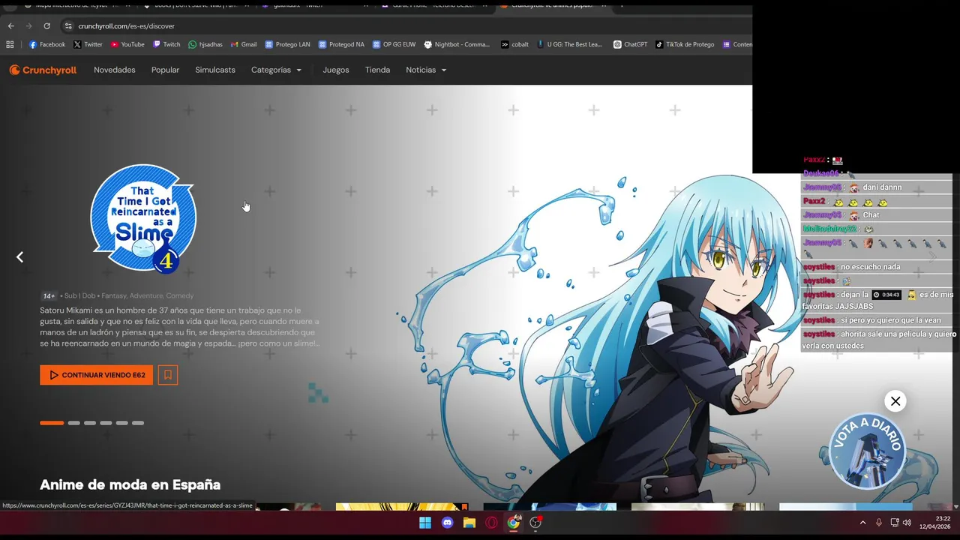
Task: Reload the Crunchyroll page
Action: 46,26
